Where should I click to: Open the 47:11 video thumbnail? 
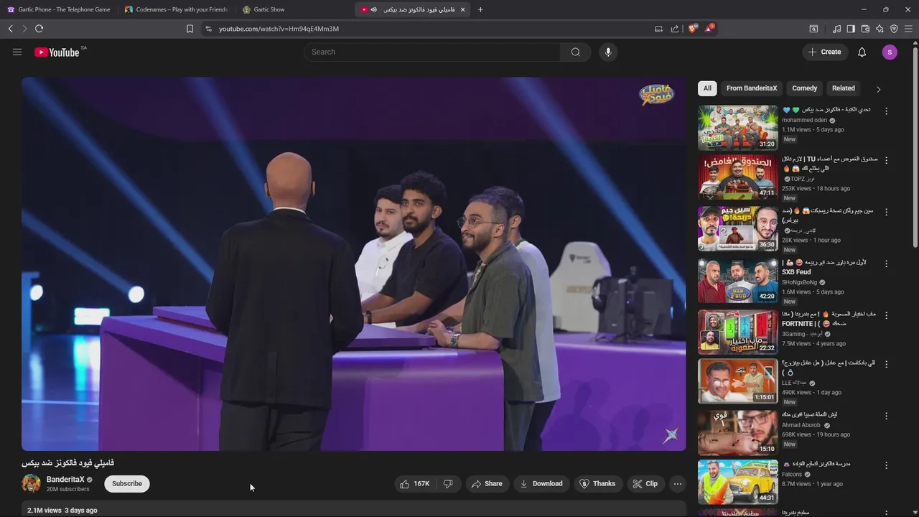[x=737, y=177]
